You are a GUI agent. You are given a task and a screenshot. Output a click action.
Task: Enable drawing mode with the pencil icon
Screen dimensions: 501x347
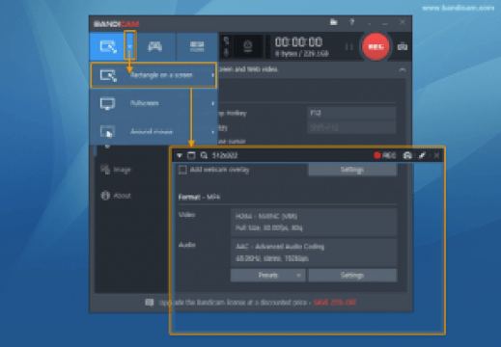[422, 155]
